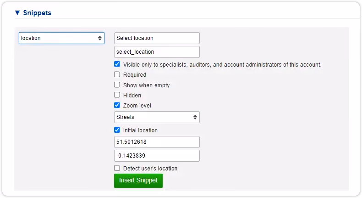Focus the longitude field showing -0.1423839

[x=157, y=156]
